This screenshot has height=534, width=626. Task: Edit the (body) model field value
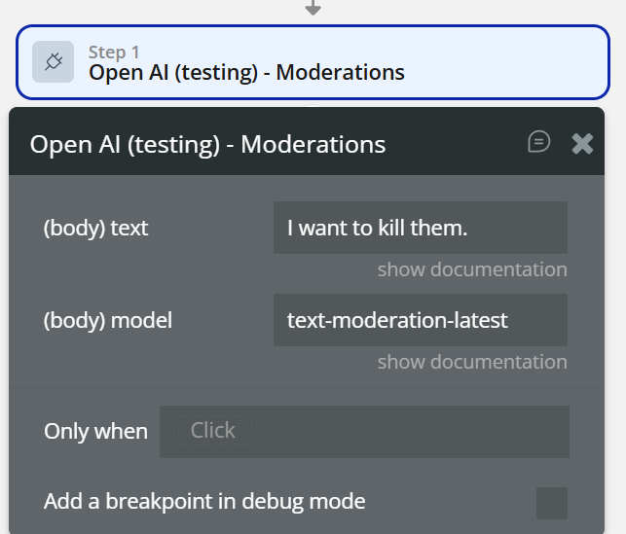pyautogui.click(x=420, y=320)
